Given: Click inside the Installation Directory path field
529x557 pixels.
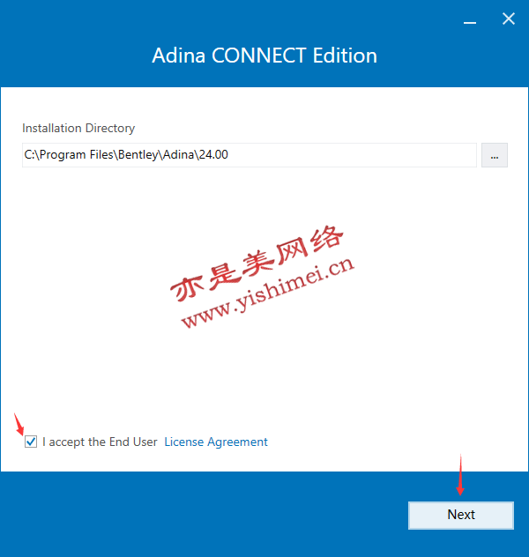Looking at the screenshot, I should tap(249, 155).
